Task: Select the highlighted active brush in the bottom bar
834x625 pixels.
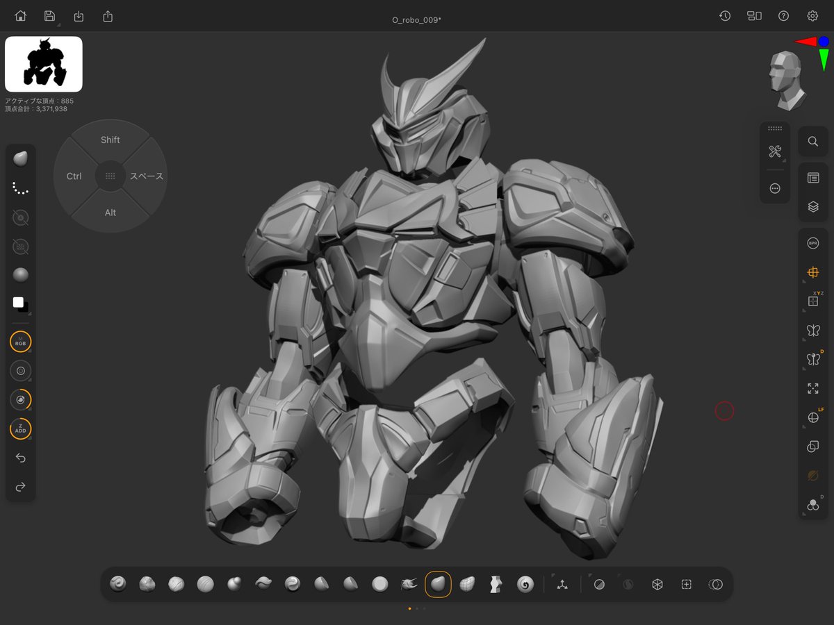Action: click(438, 585)
